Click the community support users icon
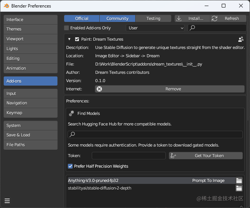This screenshot has height=208, width=250. pyautogui.click(x=241, y=39)
